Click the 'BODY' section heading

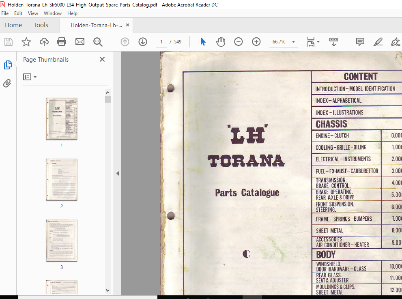pyautogui.click(x=326, y=255)
